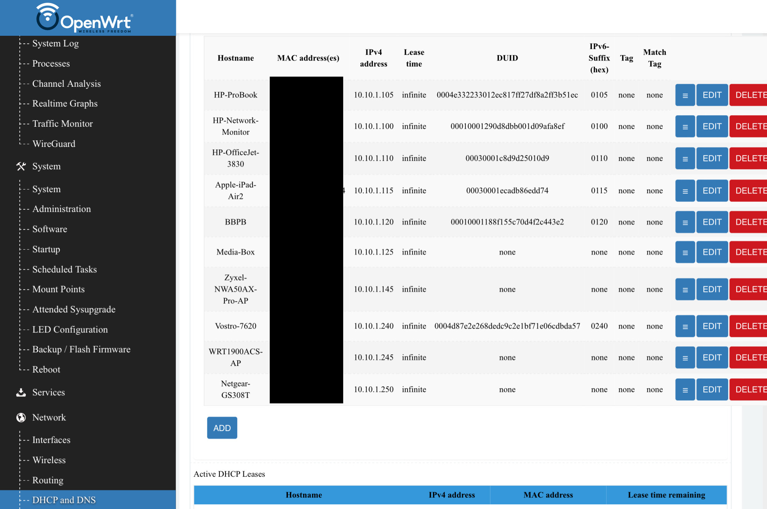This screenshot has height=509, width=767.
Task: Click drag handle for Apple-iPad-Air2 row
Action: [x=685, y=191]
